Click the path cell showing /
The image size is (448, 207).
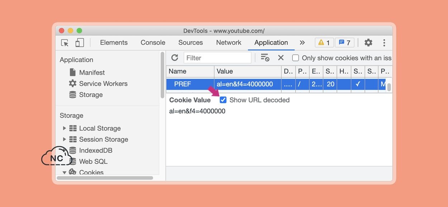[302, 84]
